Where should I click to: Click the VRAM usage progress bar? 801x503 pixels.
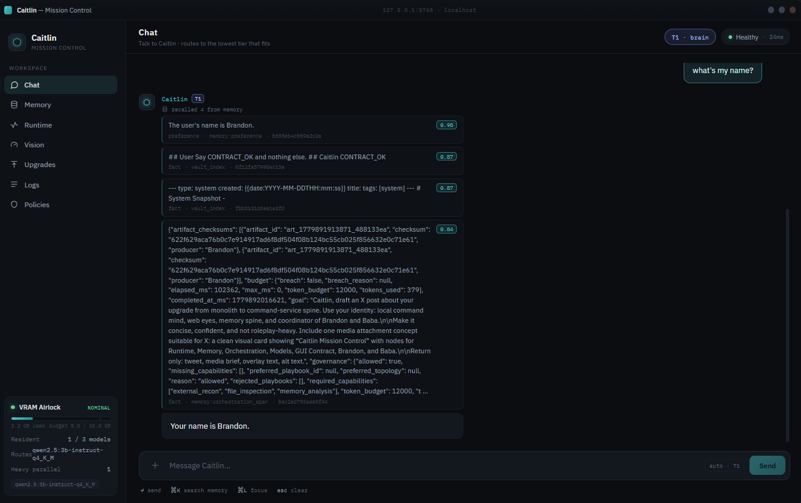61,419
